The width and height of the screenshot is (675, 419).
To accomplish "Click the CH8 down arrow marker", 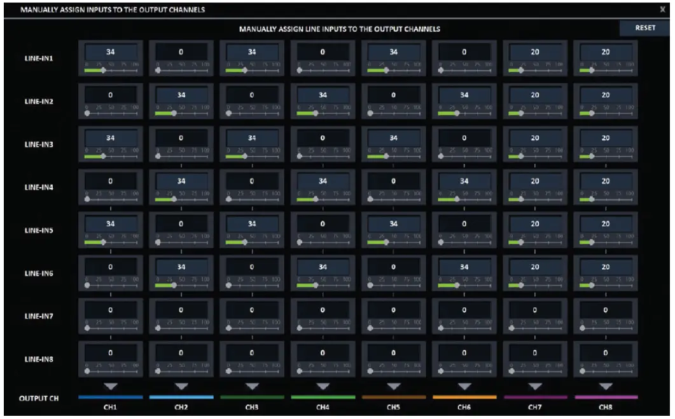I will tap(606, 387).
